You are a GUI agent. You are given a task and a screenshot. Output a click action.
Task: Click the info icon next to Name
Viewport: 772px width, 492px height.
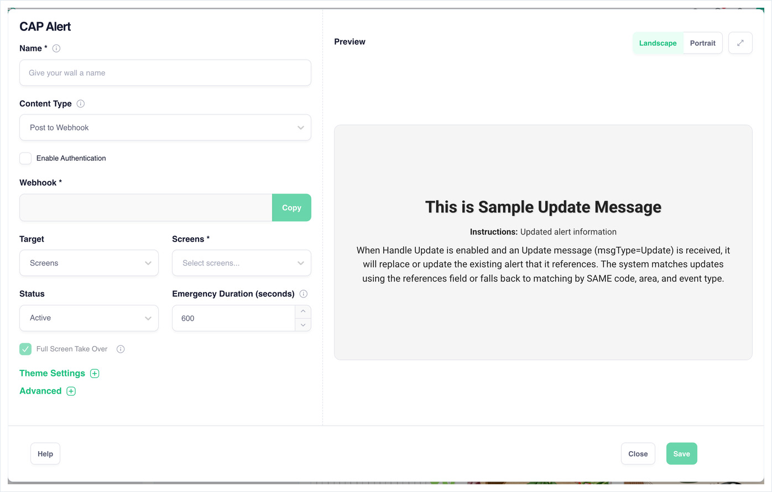pos(56,48)
